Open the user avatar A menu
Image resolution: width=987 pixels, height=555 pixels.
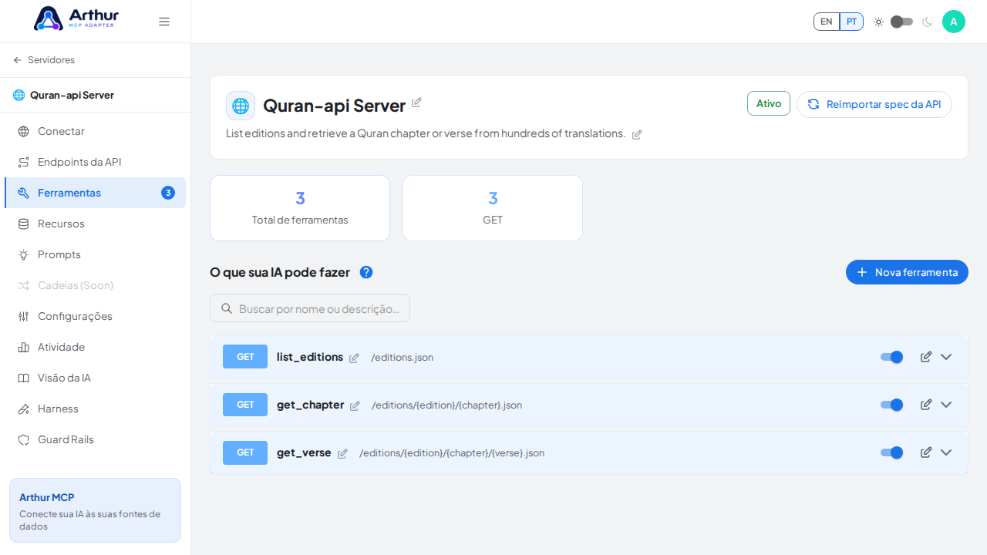[x=954, y=22]
